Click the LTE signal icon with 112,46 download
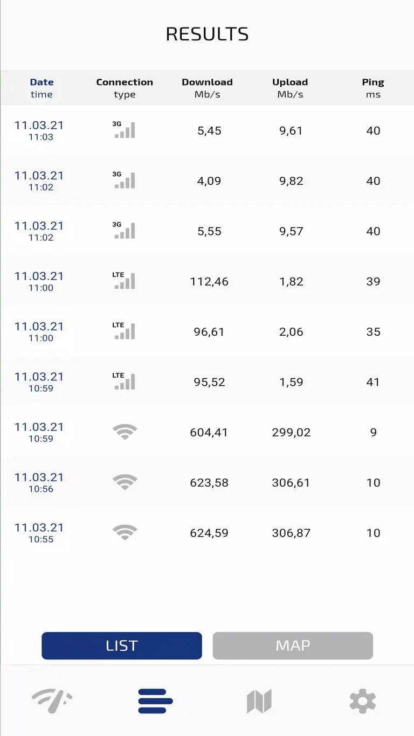414x736 pixels. (x=125, y=281)
